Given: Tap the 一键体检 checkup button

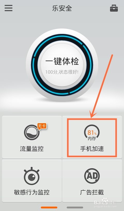Looking at the screenshot, I should (62, 65).
